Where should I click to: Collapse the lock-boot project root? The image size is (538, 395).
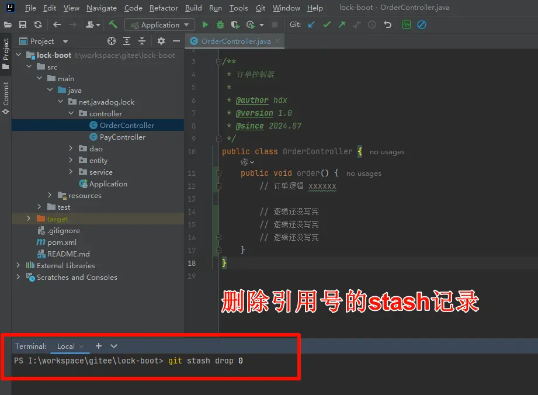tap(19, 55)
